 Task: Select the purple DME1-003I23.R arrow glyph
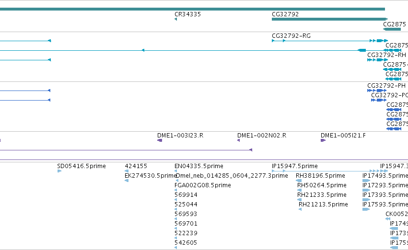[160, 141]
